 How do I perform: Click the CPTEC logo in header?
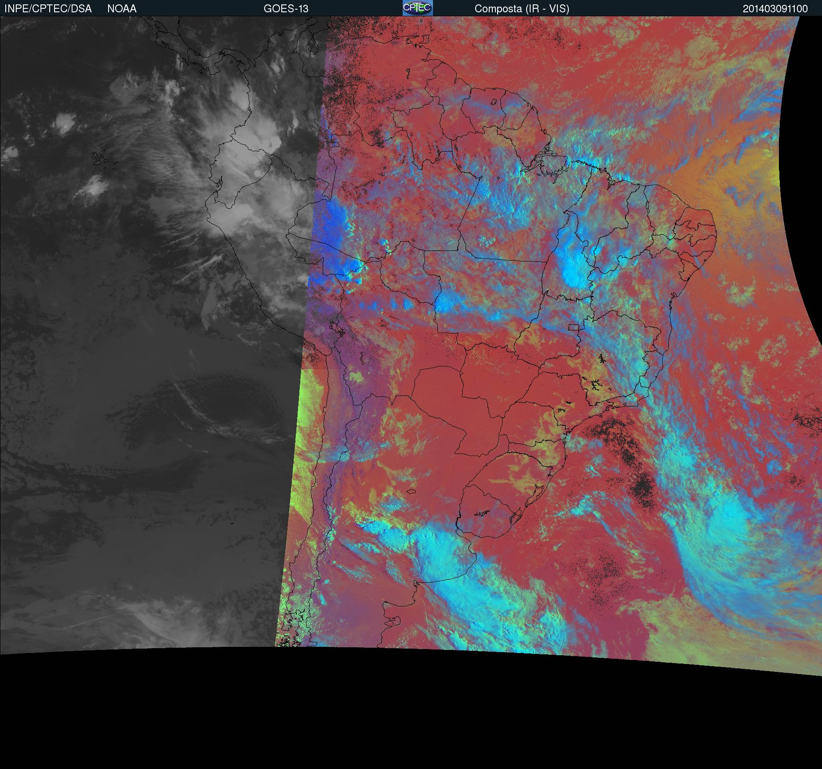[418, 8]
